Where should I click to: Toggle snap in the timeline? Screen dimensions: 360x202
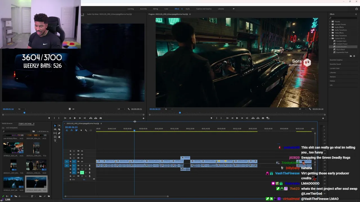(71, 130)
